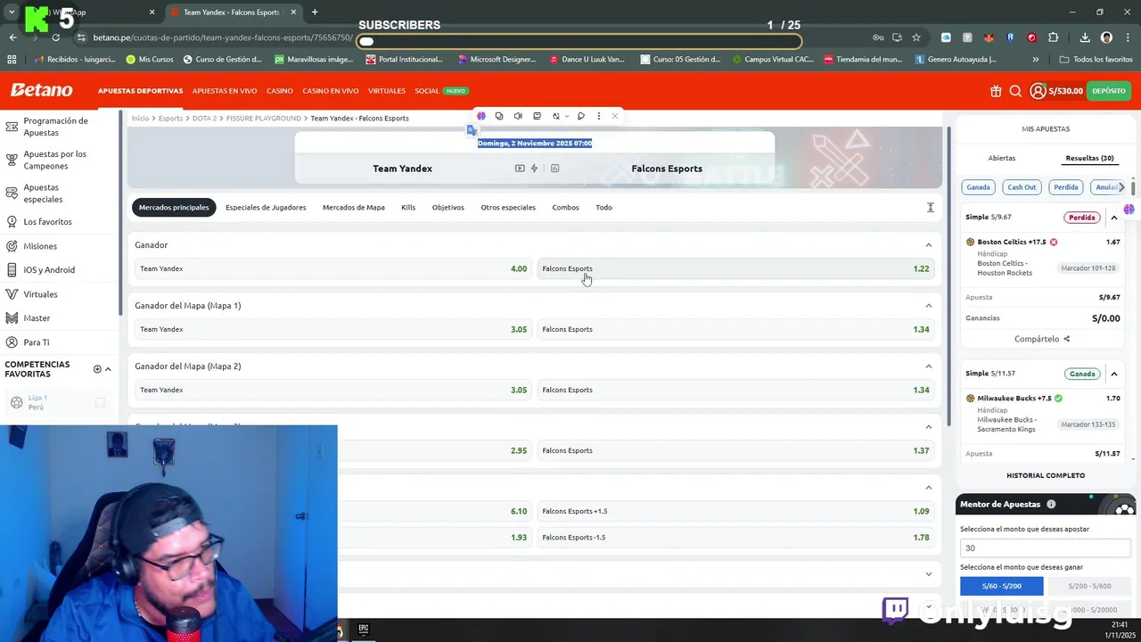Bookmark this page with the star icon
Image resolution: width=1141 pixels, height=642 pixels.
[x=916, y=37]
